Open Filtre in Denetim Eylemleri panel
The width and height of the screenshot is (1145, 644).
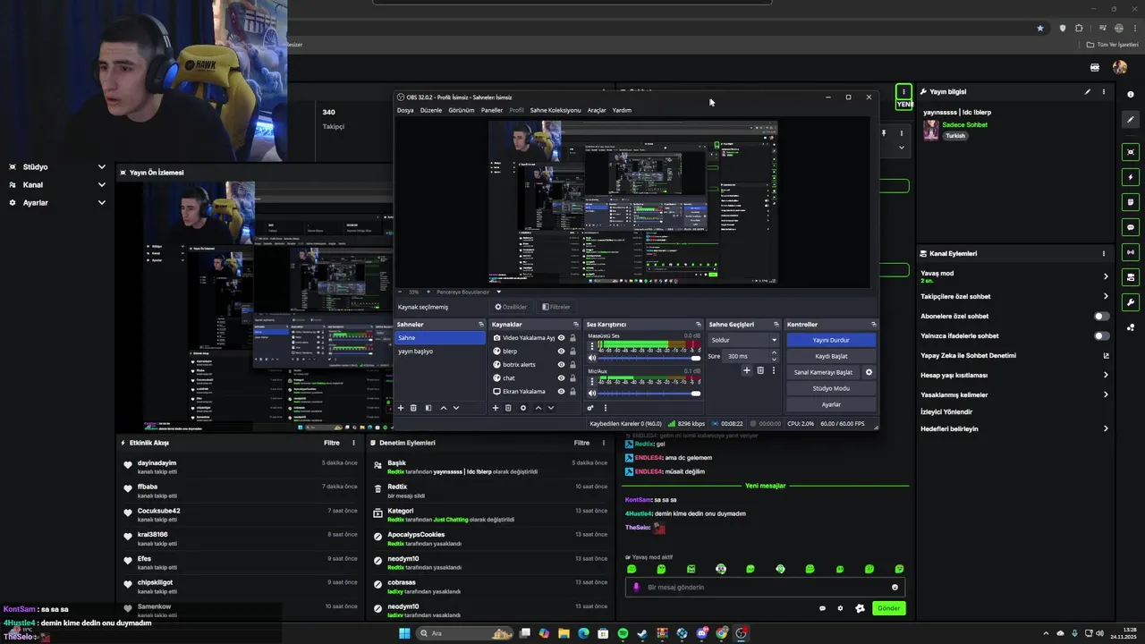[x=581, y=443]
